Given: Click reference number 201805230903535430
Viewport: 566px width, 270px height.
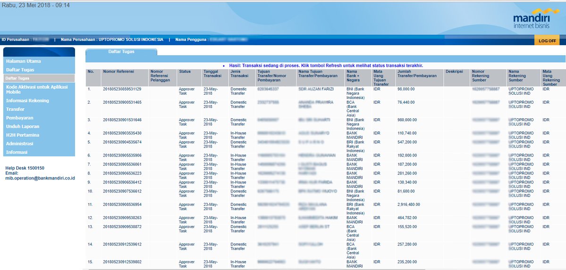Looking at the screenshot, I should pyautogui.click(x=122, y=133).
